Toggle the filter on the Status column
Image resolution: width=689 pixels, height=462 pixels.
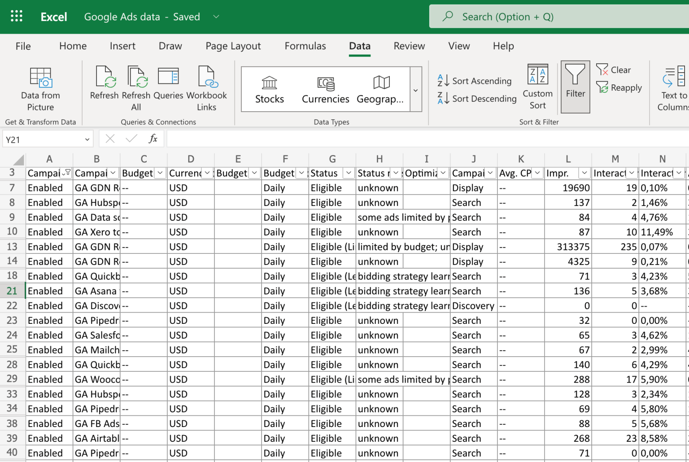(349, 173)
